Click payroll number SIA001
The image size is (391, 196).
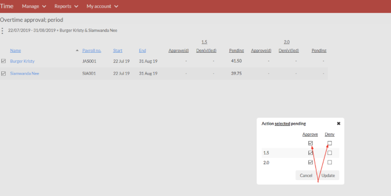89,73
